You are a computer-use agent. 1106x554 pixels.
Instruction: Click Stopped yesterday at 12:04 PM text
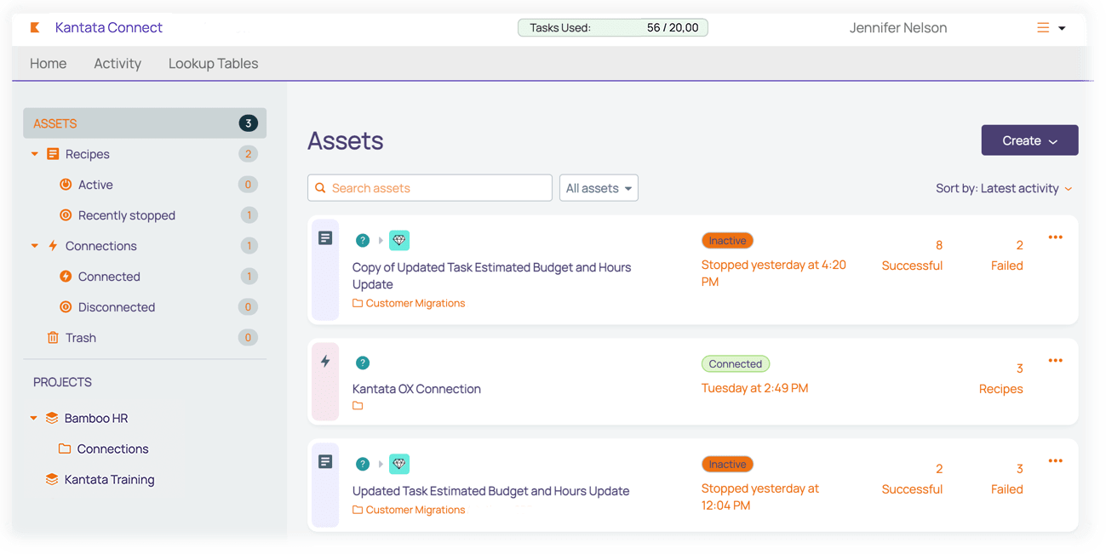tap(760, 497)
